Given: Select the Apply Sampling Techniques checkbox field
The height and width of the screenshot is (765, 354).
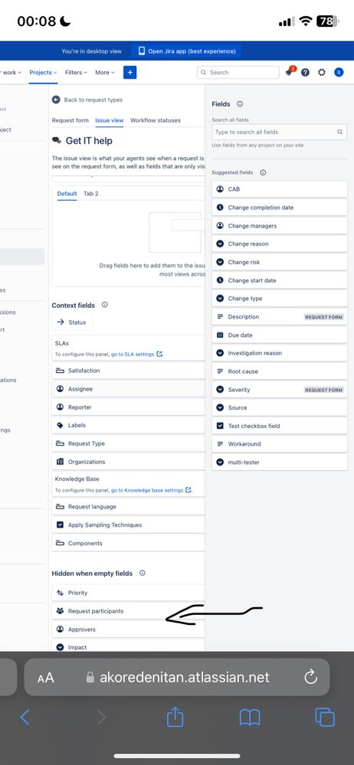Looking at the screenshot, I should [x=129, y=525].
